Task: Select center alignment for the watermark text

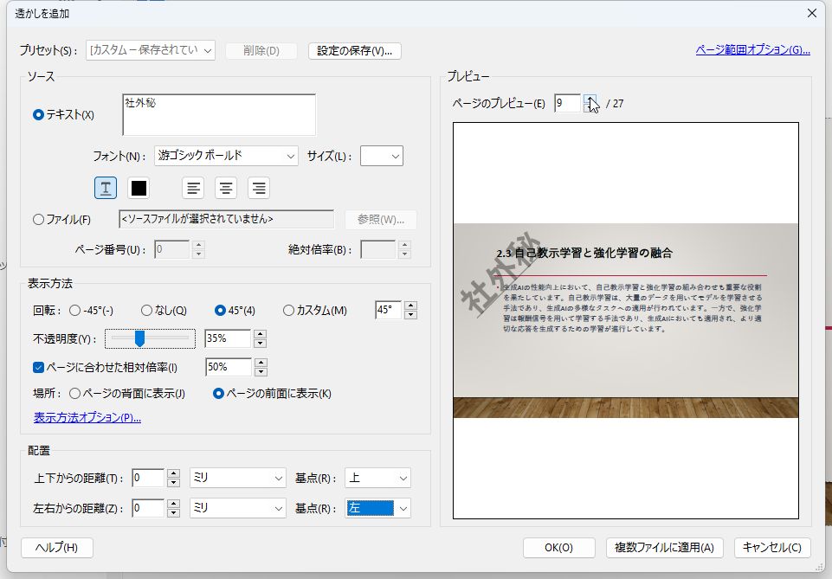Action: 225,187
